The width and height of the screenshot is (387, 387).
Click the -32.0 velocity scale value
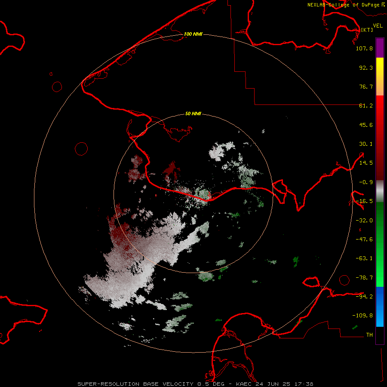pyautogui.click(x=364, y=221)
